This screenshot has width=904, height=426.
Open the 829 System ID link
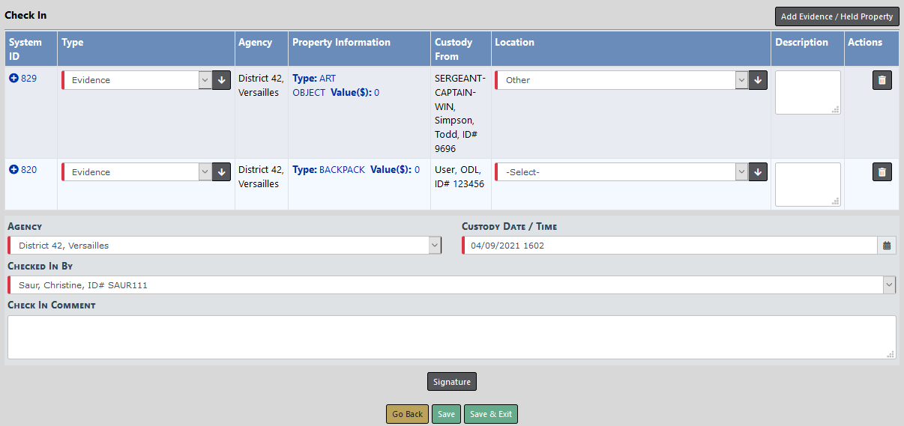tap(28, 78)
